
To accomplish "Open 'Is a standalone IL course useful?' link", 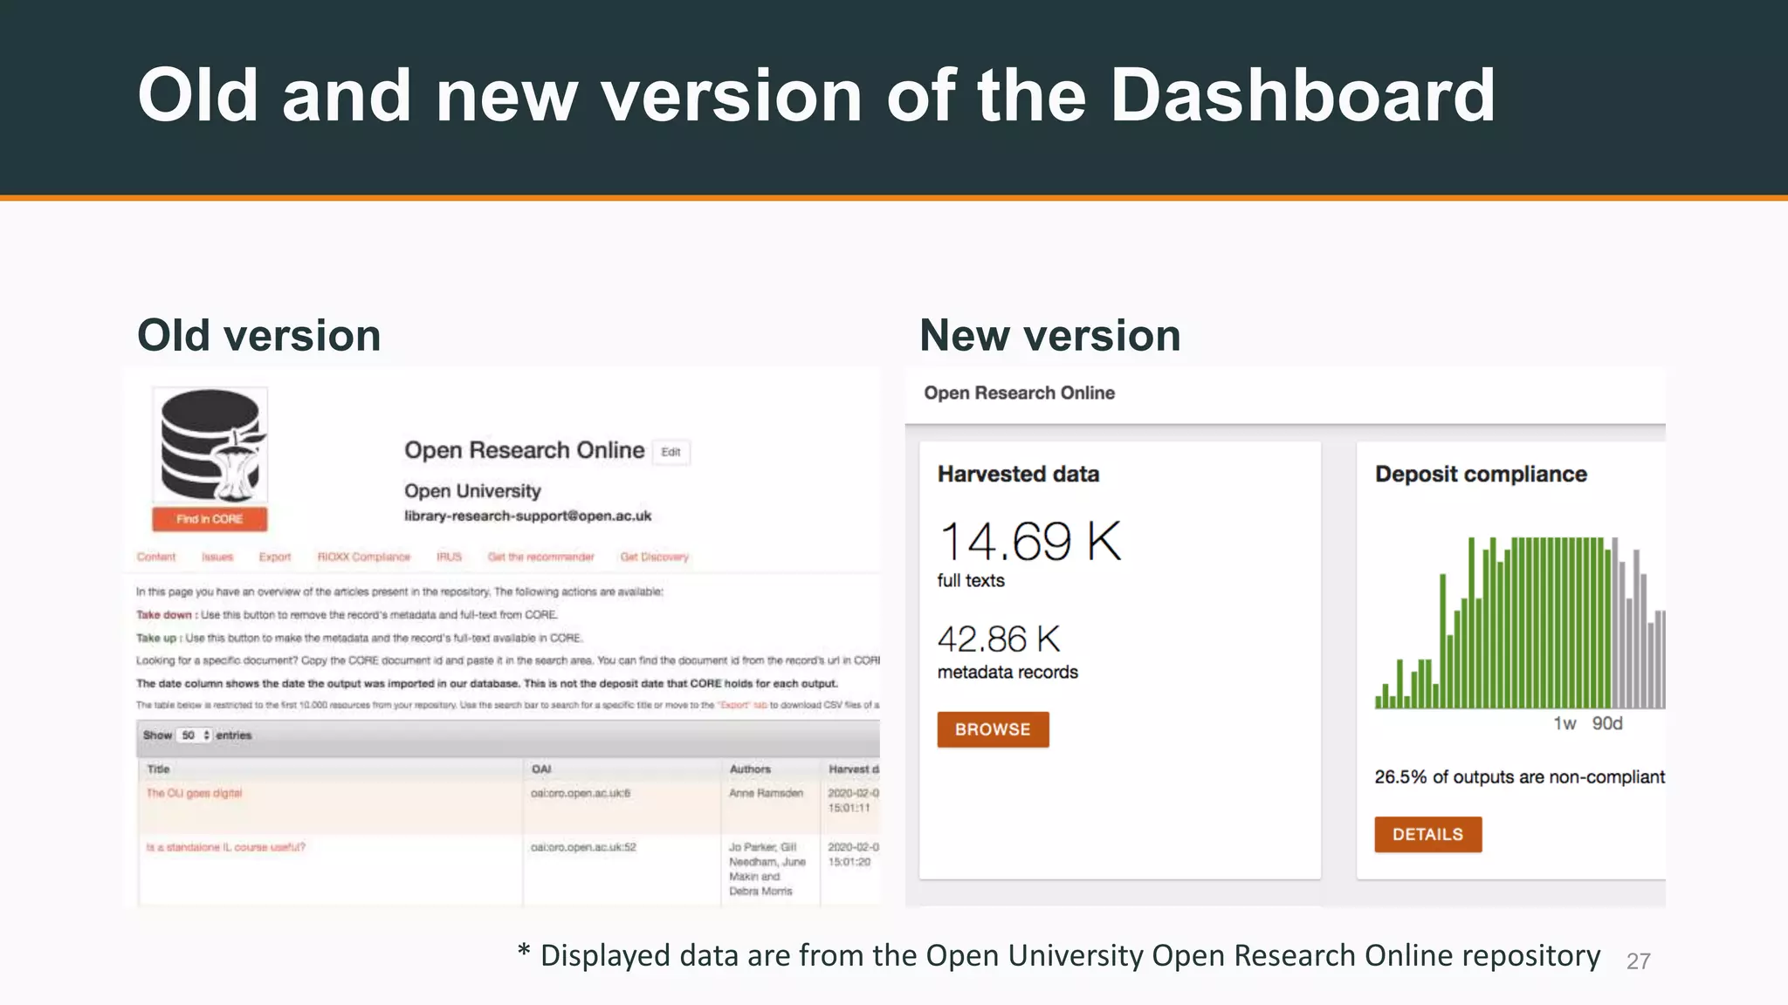I will pyautogui.click(x=225, y=847).
